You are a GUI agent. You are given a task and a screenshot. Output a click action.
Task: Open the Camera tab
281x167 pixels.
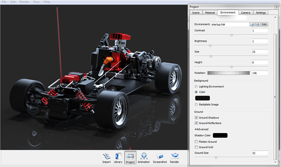[245, 13]
